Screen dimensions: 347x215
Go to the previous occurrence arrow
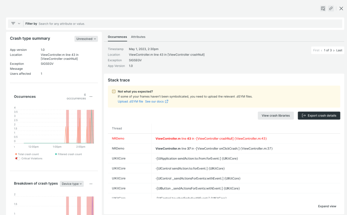click(322, 50)
